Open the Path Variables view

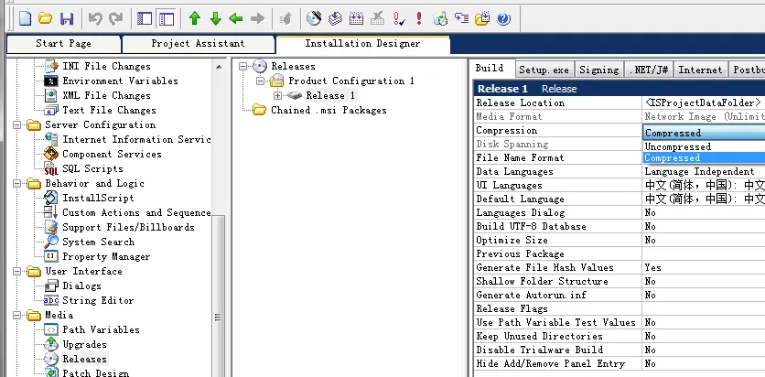tap(101, 329)
